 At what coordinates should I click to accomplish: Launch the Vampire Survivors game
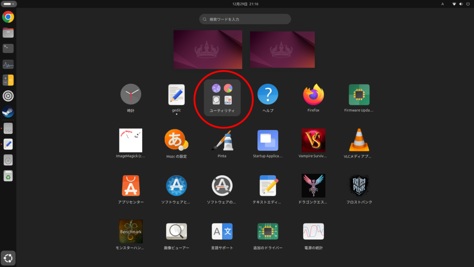click(x=313, y=140)
